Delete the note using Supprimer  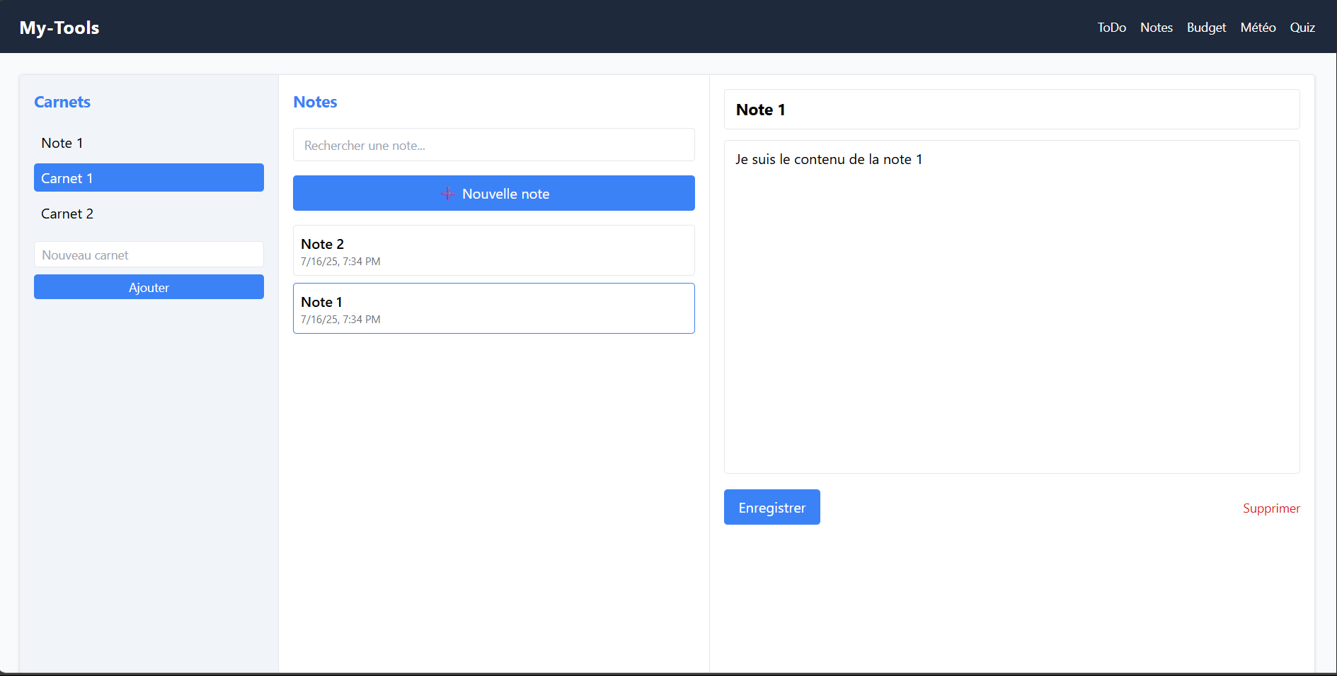(1270, 508)
